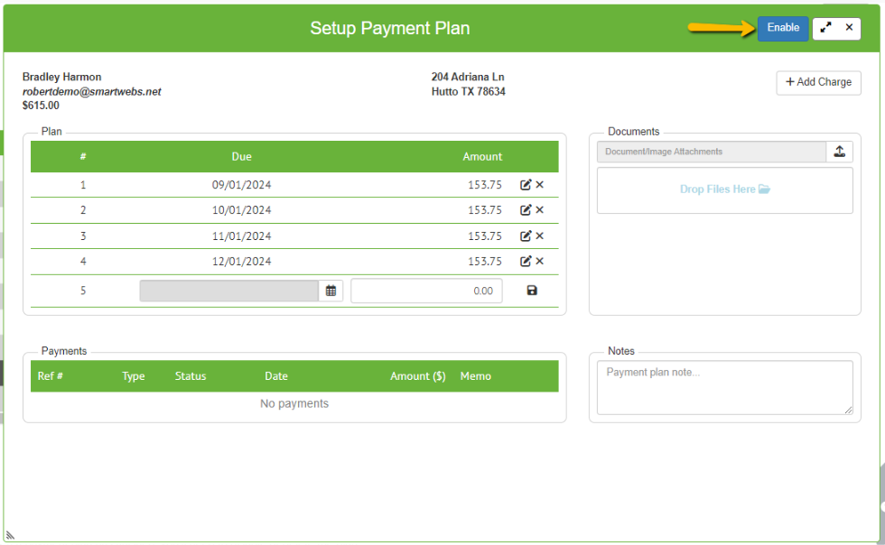Screen dimensions: 885x545
Task: Edit payment plan installment 1
Action: pyautogui.click(x=526, y=184)
